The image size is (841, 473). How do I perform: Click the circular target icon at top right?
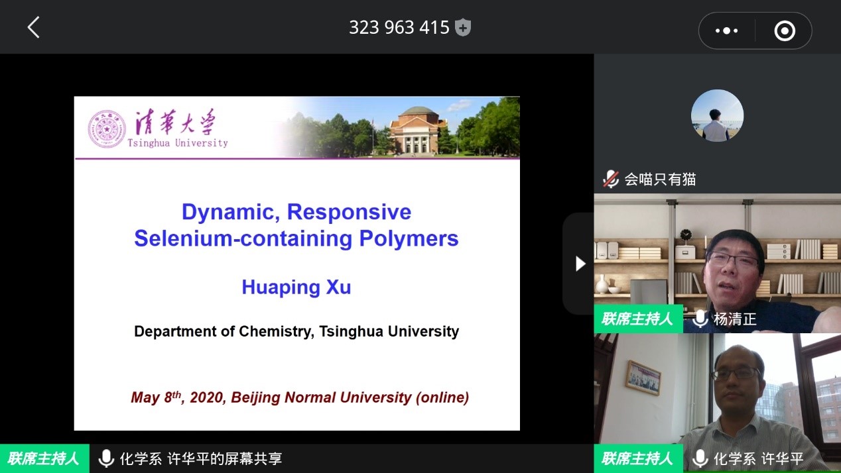(785, 30)
